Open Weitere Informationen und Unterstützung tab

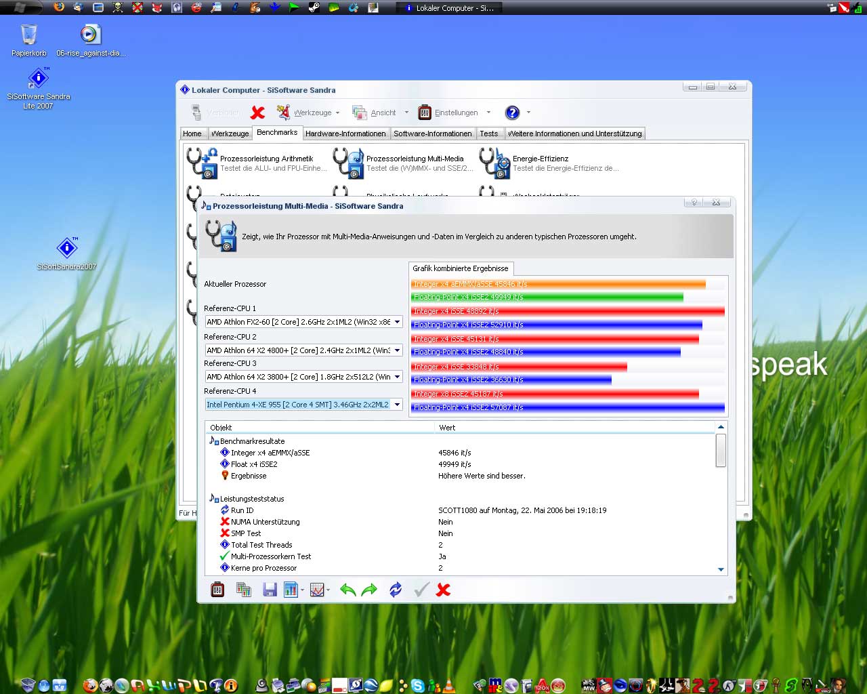click(x=574, y=134)
